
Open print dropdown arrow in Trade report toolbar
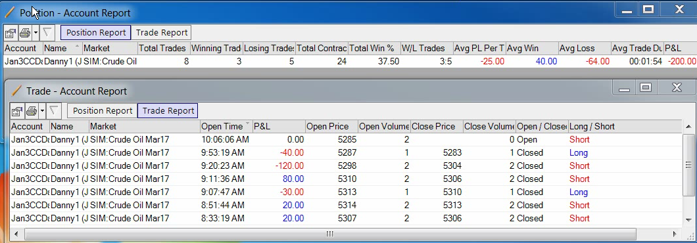coord(42,110)
